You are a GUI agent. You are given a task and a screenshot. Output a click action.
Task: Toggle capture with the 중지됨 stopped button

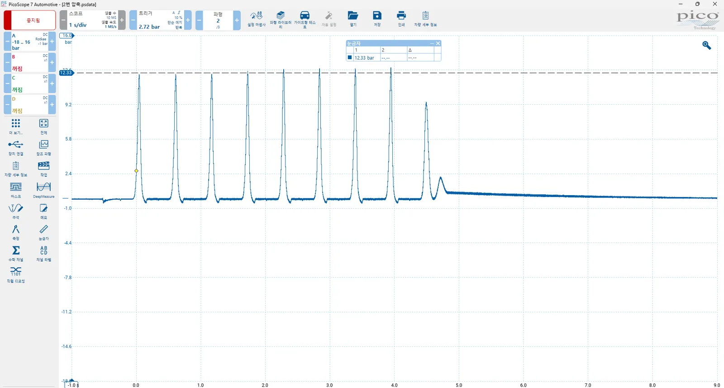(x=30, y=20)
